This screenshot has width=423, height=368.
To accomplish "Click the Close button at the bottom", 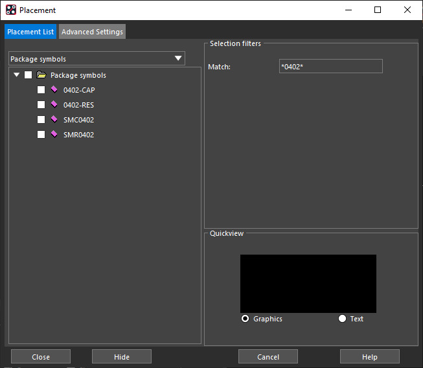I will pyautogui.click(x=41, y=357).
